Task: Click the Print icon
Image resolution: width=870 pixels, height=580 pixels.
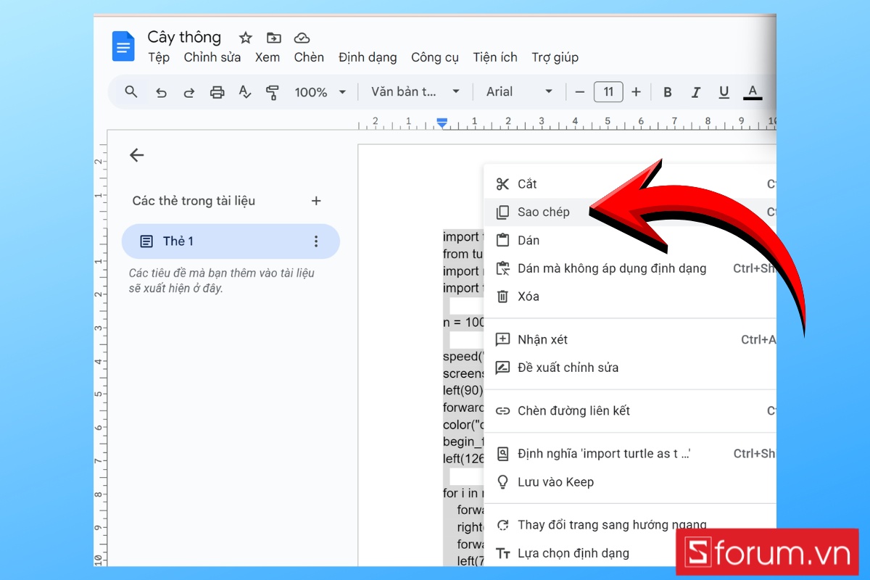Action: (x=216, y=92)
